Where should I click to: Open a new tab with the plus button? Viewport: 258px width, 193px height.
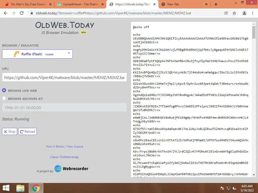click(x=216, y=5)
